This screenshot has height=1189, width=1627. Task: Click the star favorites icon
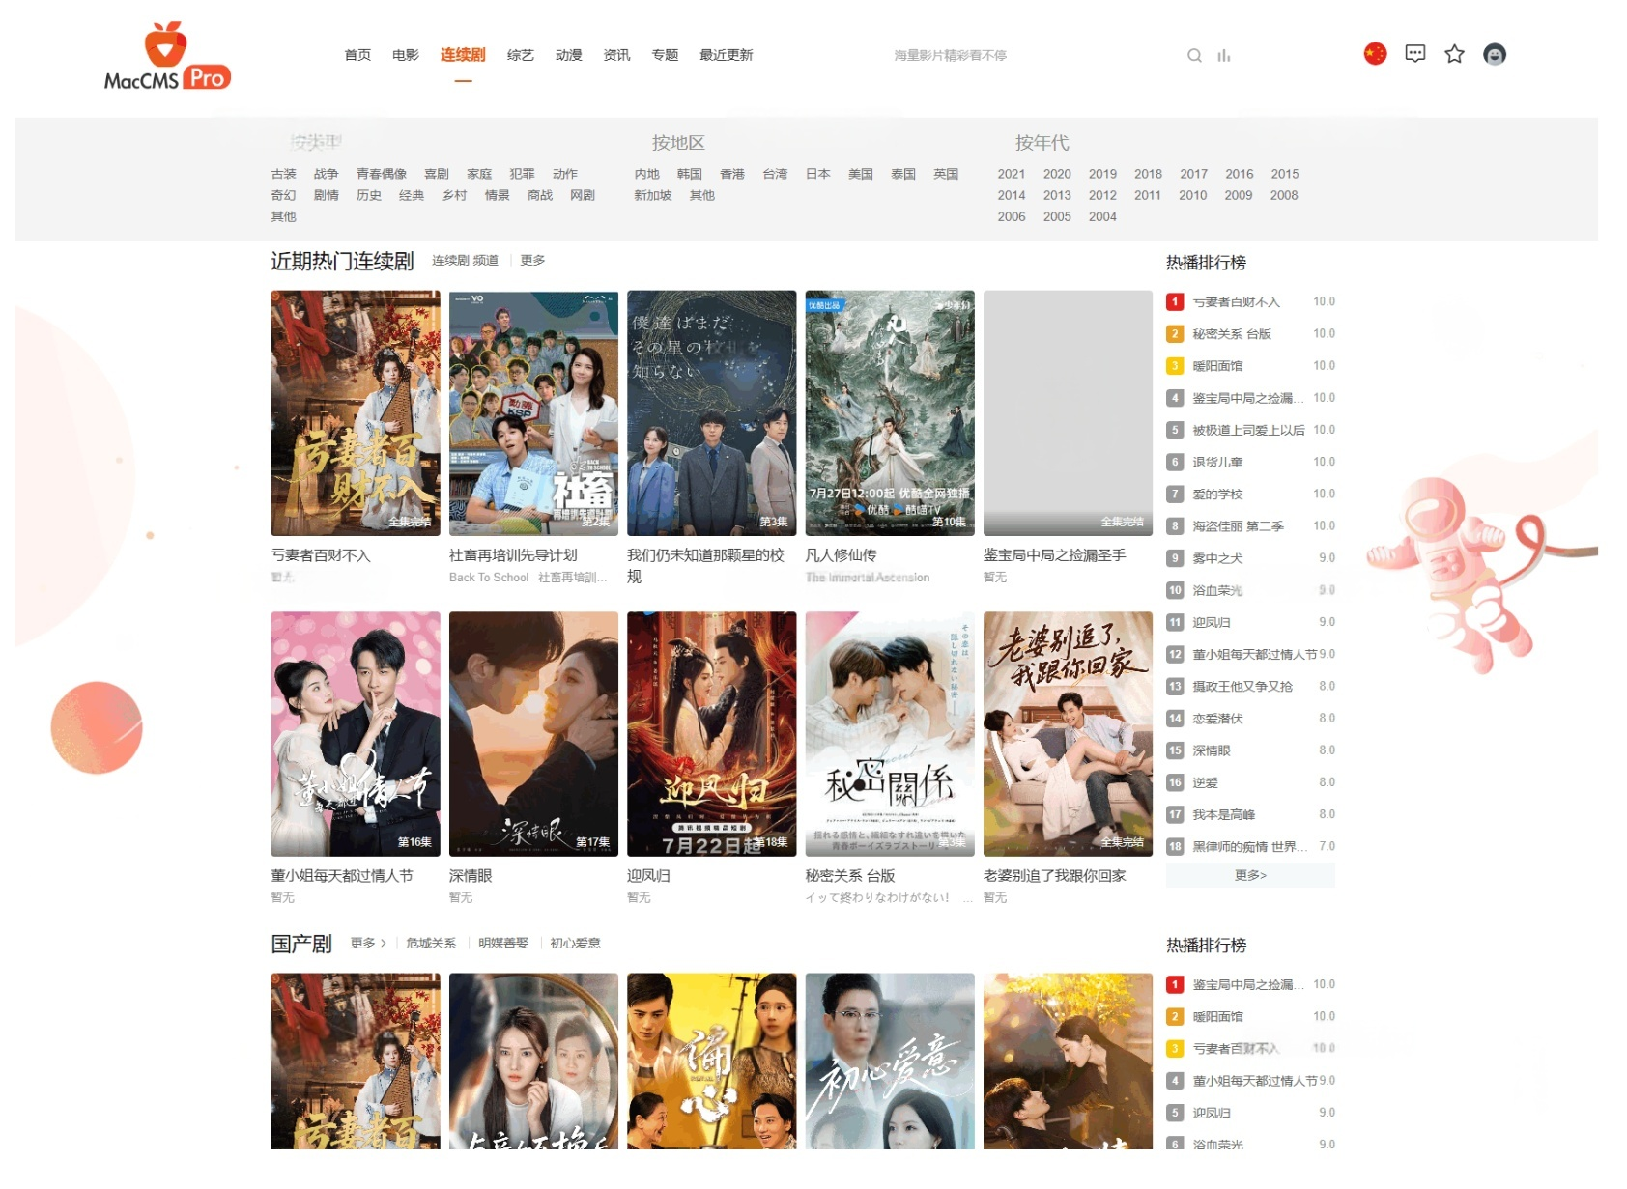coord(1454,54)
